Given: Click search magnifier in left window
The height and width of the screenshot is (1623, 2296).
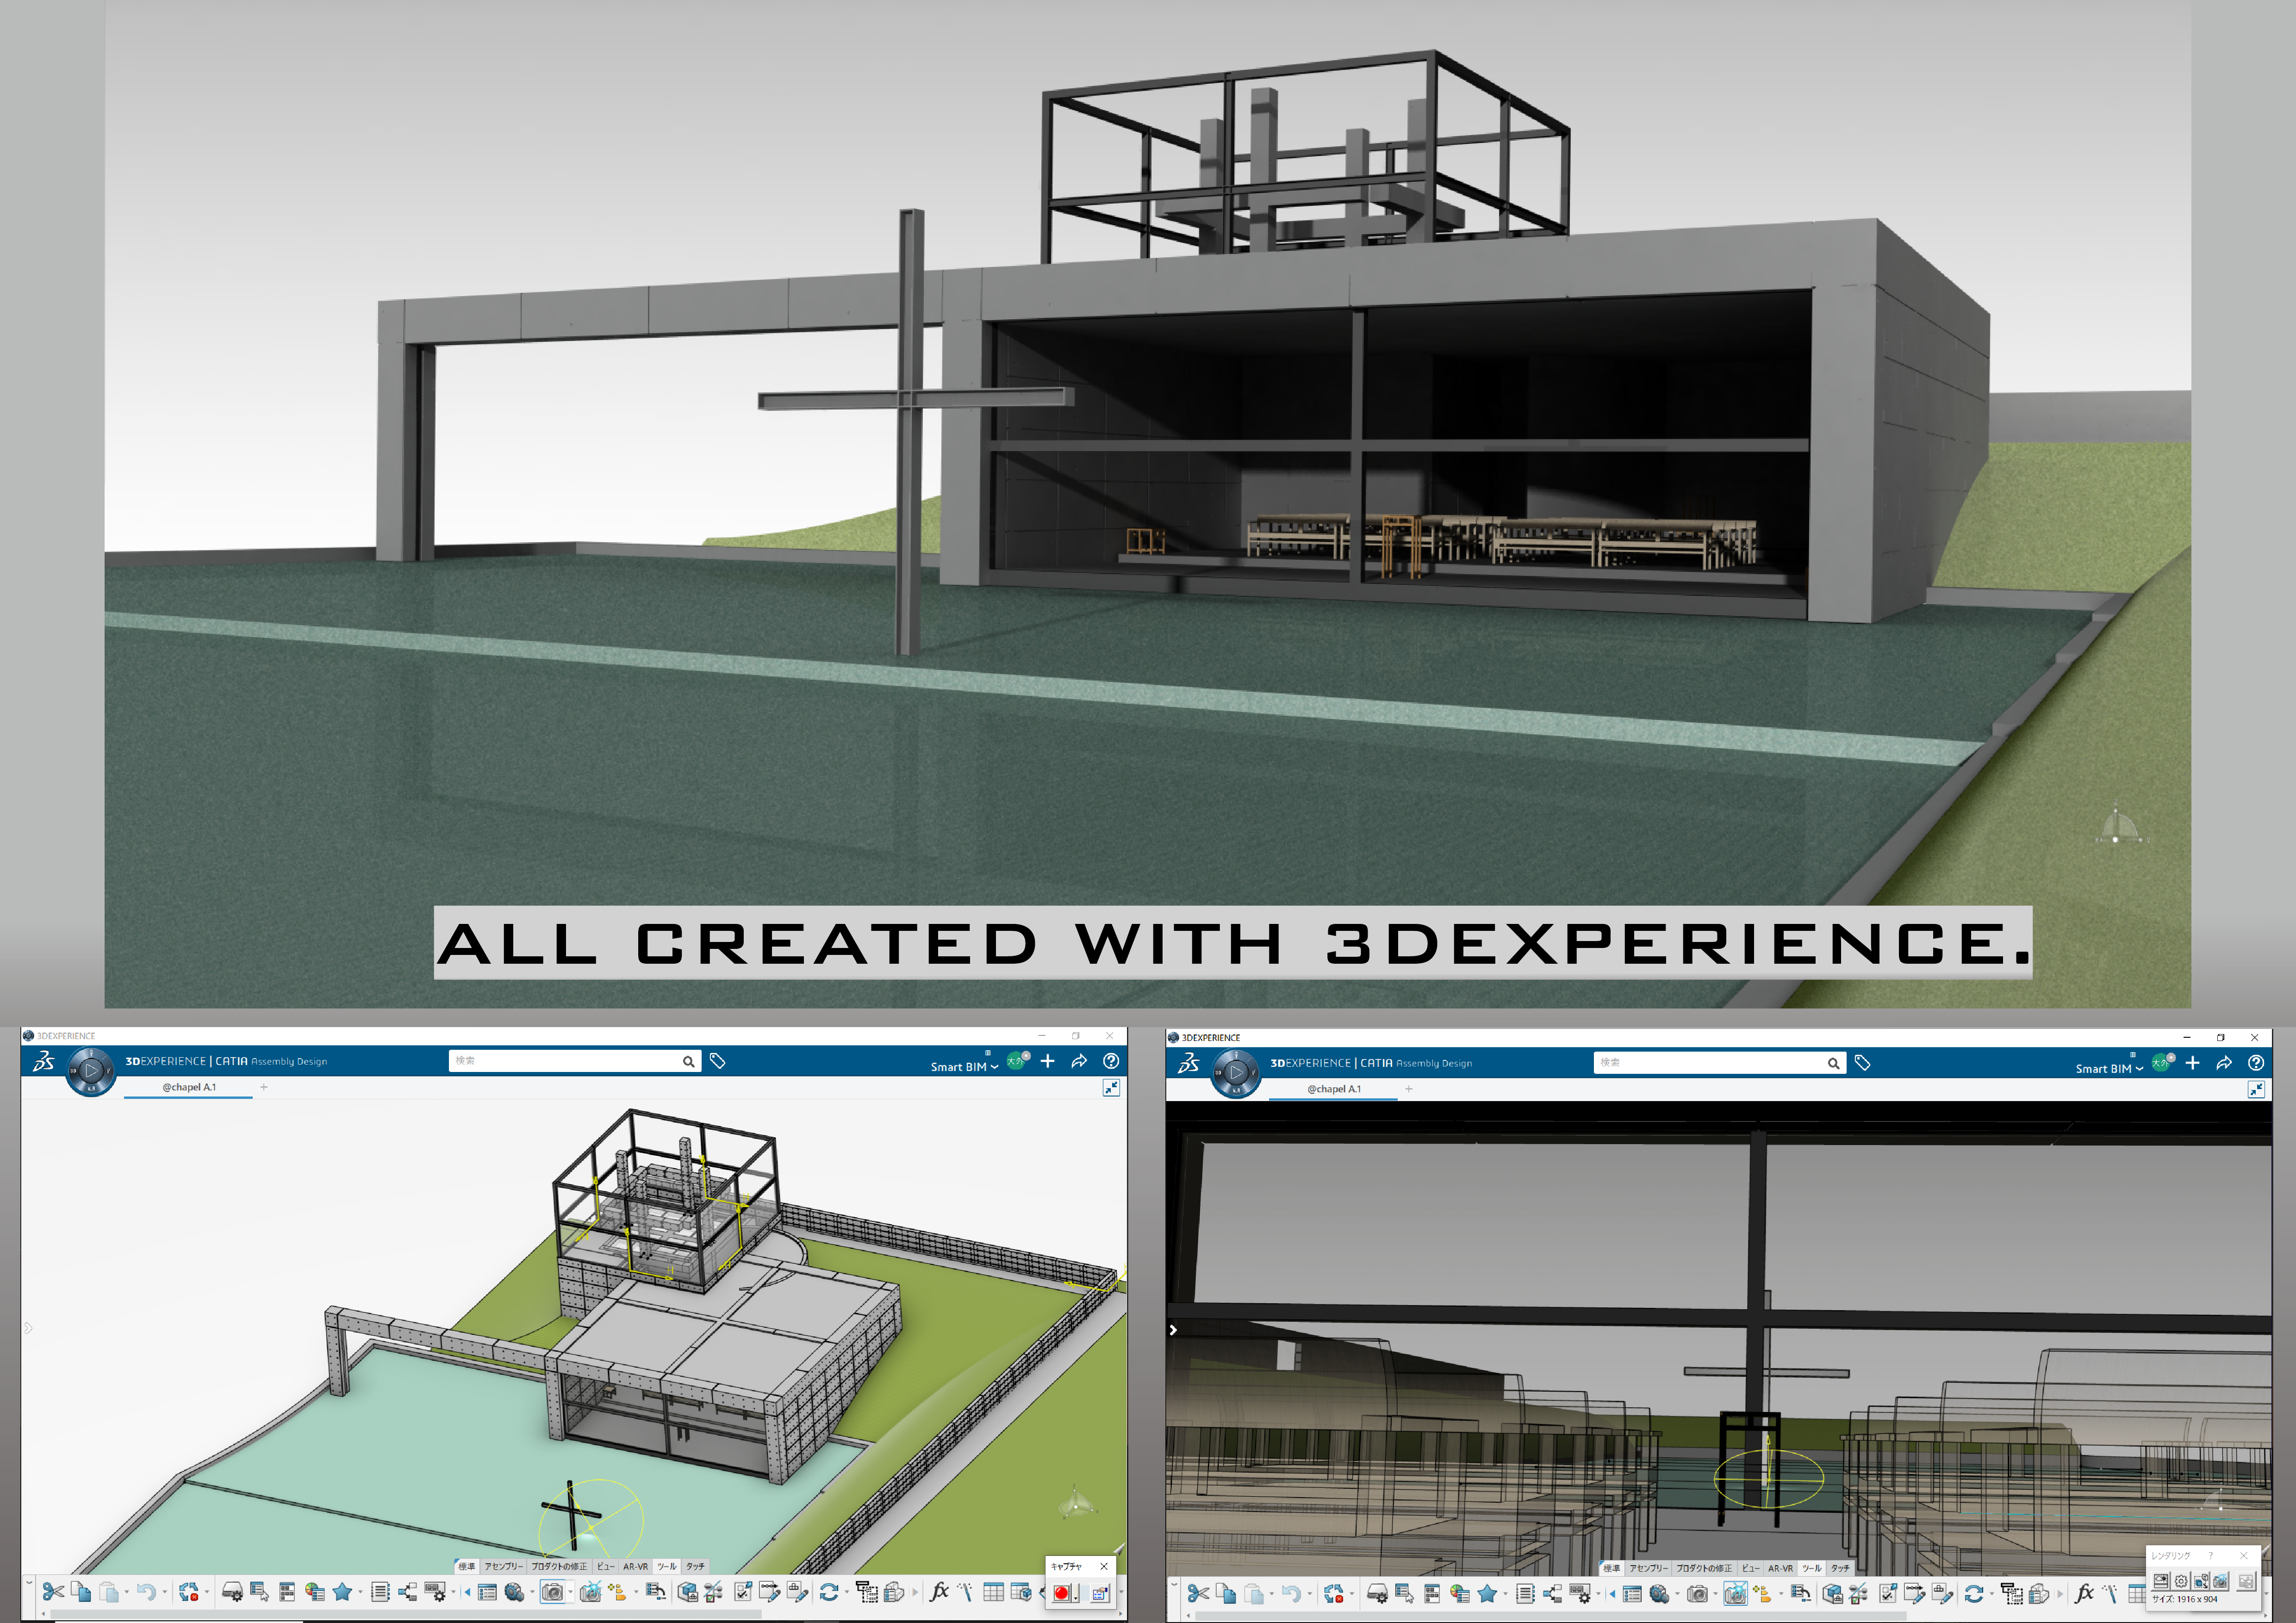Looking at the screenshot, I should click(x=688, y=1061).
